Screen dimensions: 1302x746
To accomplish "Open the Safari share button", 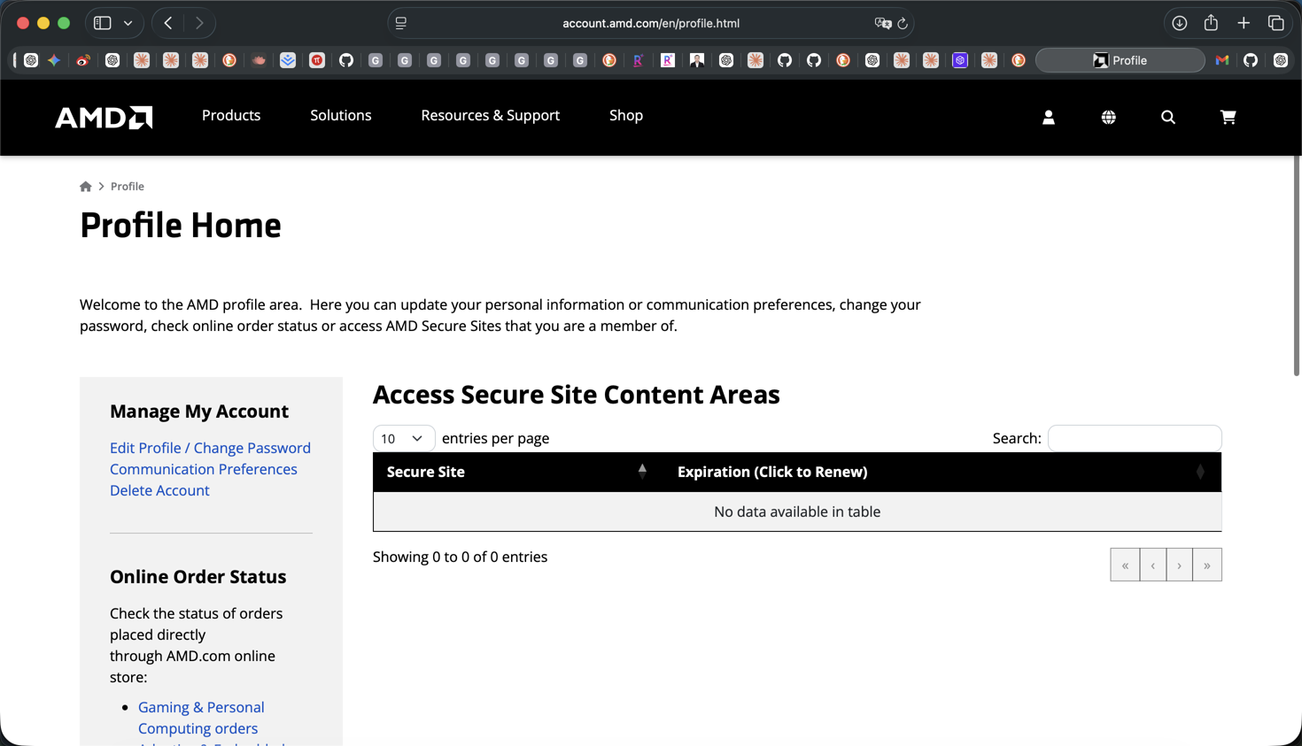I will tap(1211, 23).
